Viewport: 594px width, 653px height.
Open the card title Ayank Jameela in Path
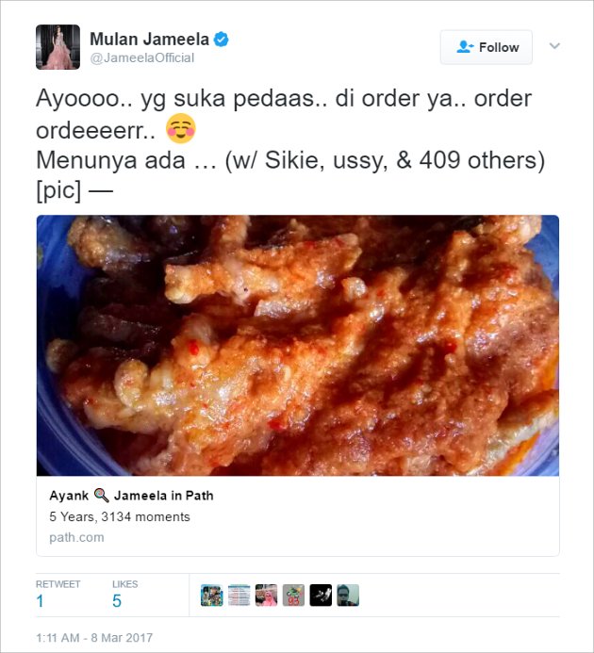point(131,496)
